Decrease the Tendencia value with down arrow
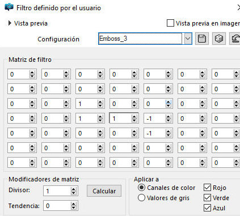The height and width of the screenshot is (216, 240). [73, 207]
